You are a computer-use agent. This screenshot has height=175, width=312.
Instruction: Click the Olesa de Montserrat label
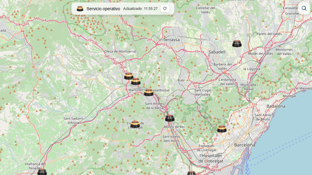click(x=120, y=51)
